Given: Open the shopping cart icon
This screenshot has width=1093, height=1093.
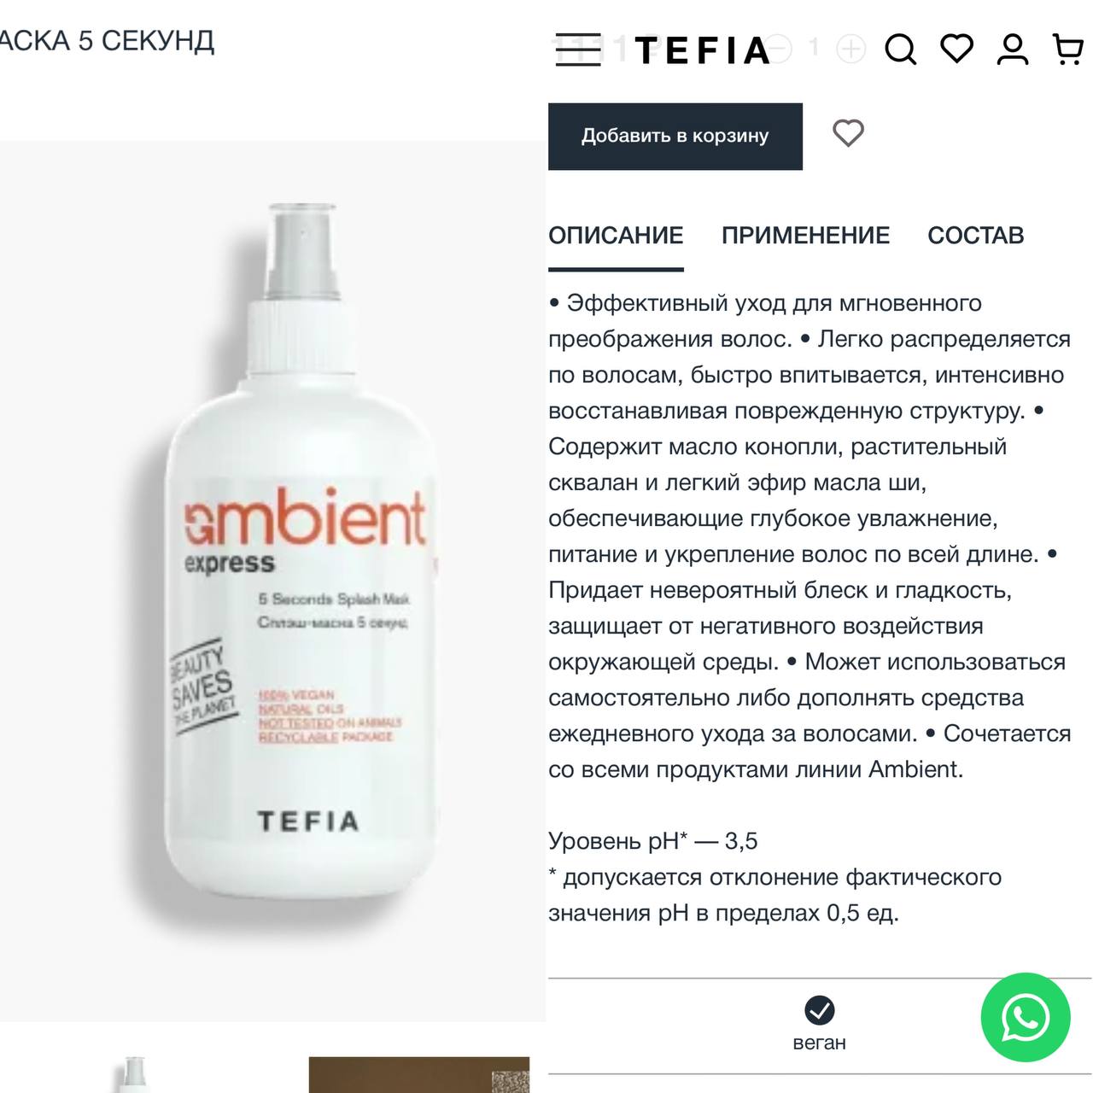Looking at the screenshot, I should coord(1067,50).
